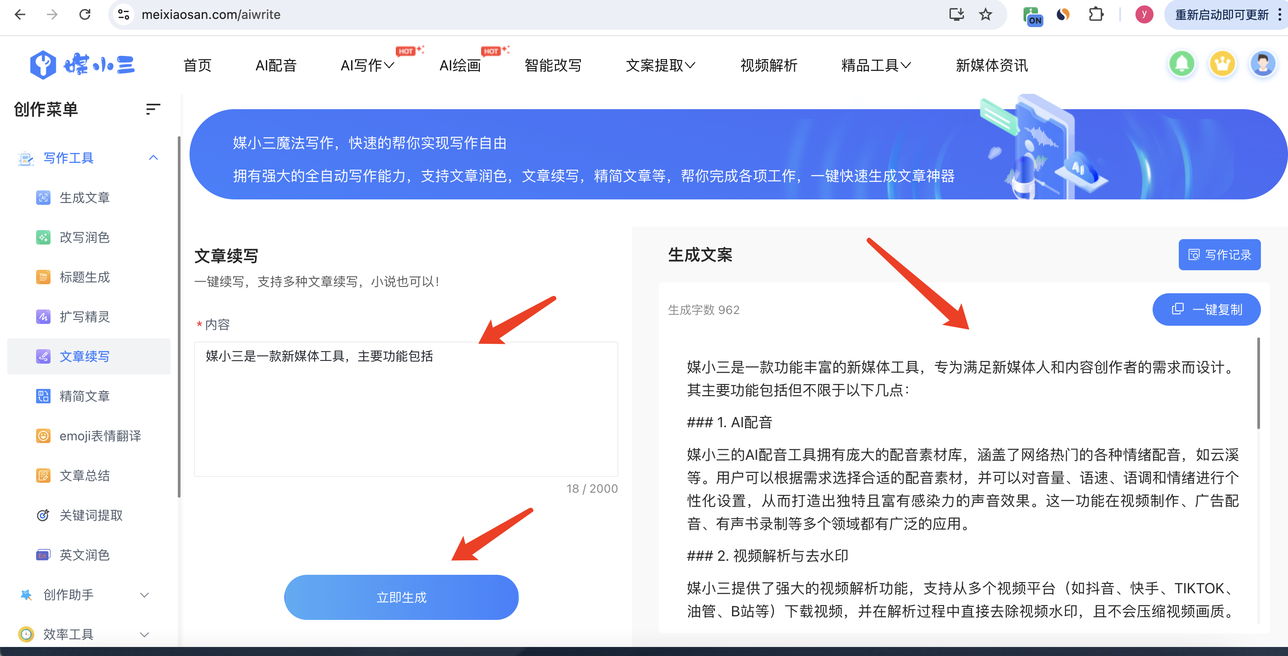Select 精简文章 in the sidebar
The height and width of the screenshot is (656, 1288).
84,396
